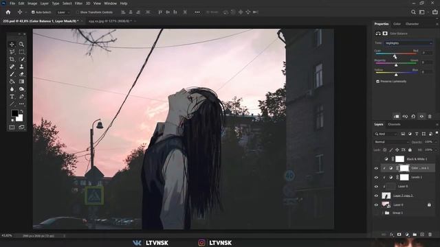Select the Zoom tool
Screen dimensions: 440x247
21,44
